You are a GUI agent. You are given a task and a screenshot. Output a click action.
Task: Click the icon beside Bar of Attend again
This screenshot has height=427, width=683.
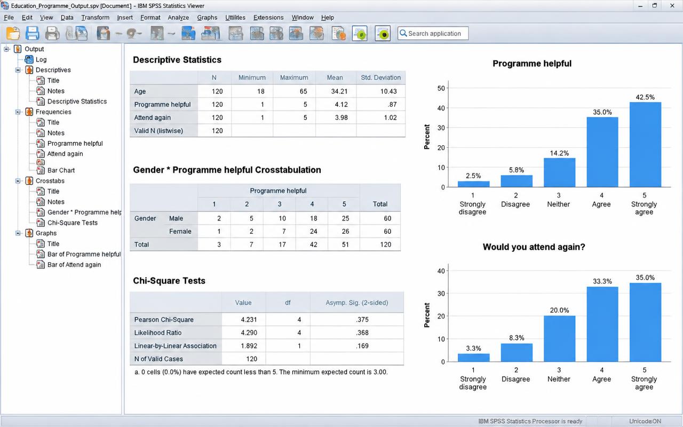tap(41, 265)
